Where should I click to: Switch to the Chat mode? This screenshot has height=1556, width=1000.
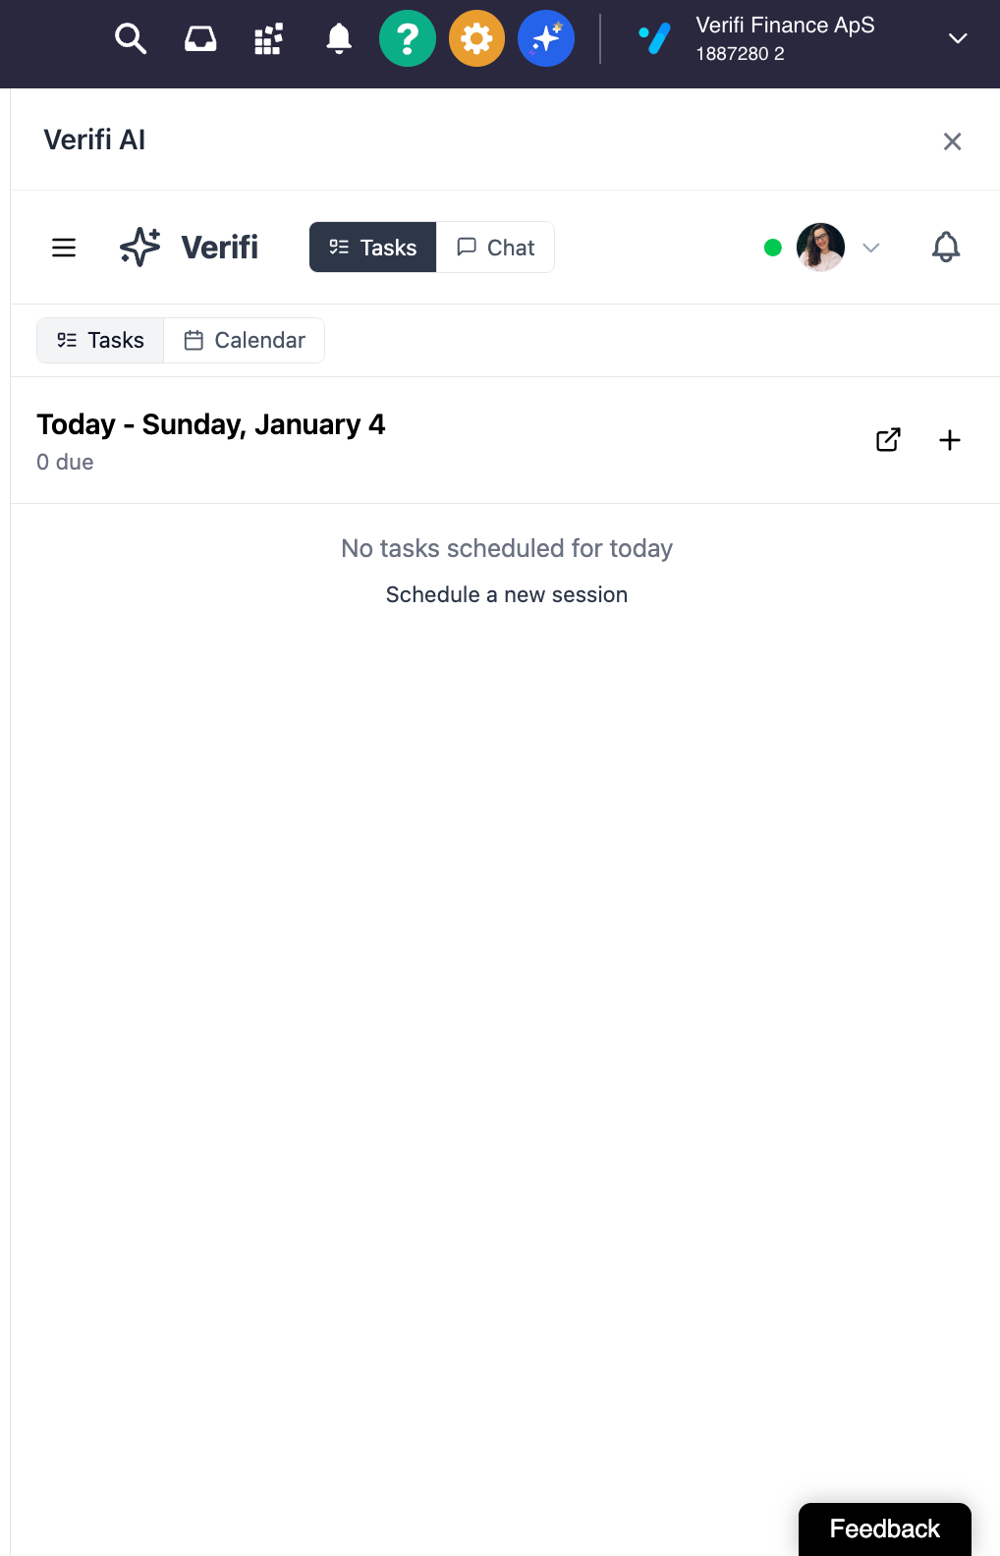(x=496, y=248)
